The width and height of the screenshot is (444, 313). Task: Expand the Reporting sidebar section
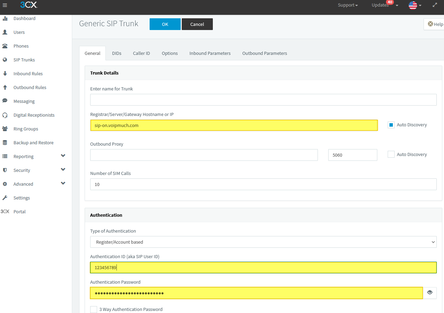(63, 156)
